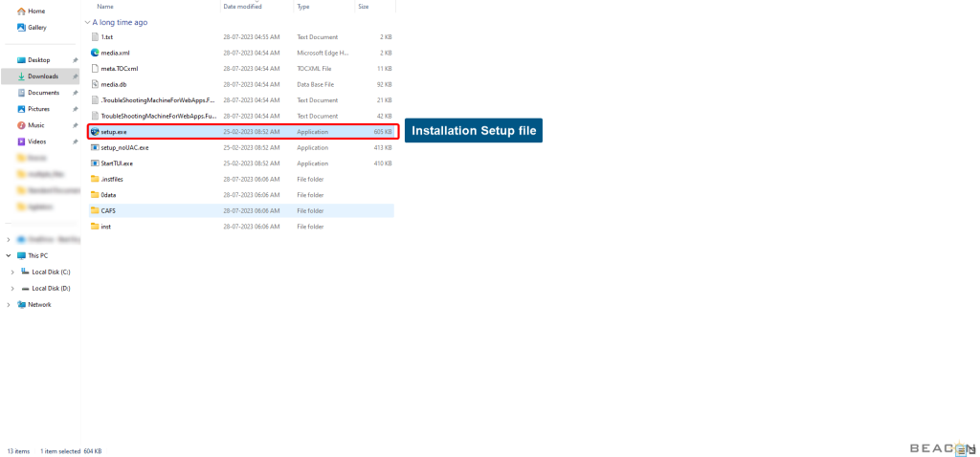Click the 0data folder icon
This screenshot has height=457, width=980.
point(95,195)
